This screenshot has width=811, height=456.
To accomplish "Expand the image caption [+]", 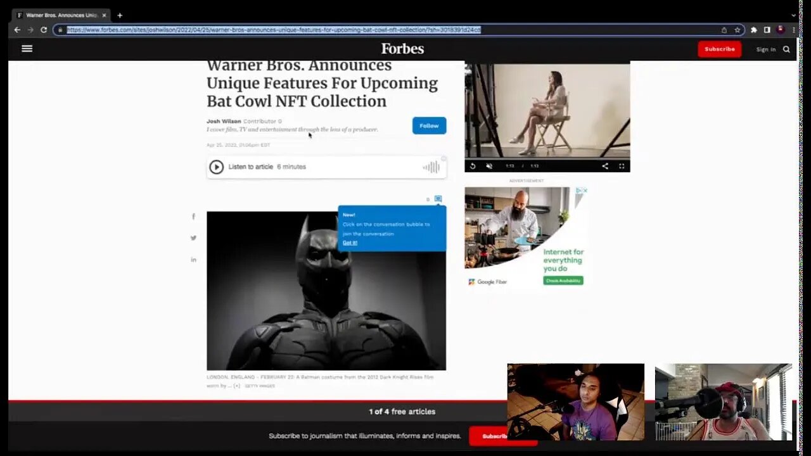I will point(236,386).
